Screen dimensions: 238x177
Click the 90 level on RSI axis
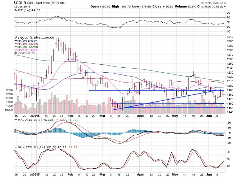click(228, 13)
